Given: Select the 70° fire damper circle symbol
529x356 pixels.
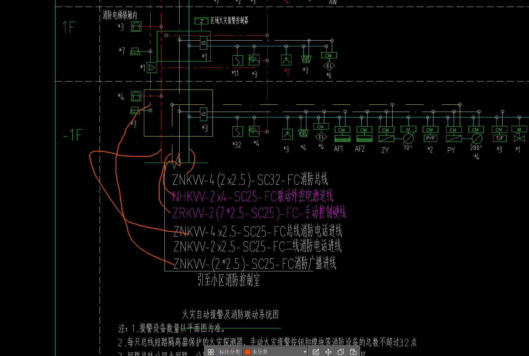Looking at the screenshot, I should coord(408,139).
